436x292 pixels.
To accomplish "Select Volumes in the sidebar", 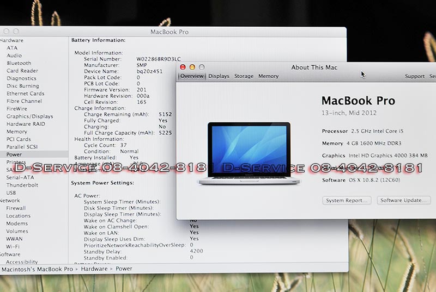I will click(x=17, y=231).
